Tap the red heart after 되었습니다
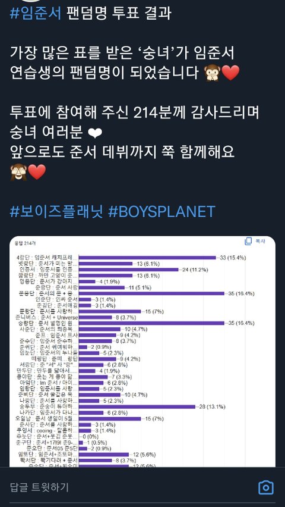The height and width of the screenshot is (507, 285). (x=231, y=73)
